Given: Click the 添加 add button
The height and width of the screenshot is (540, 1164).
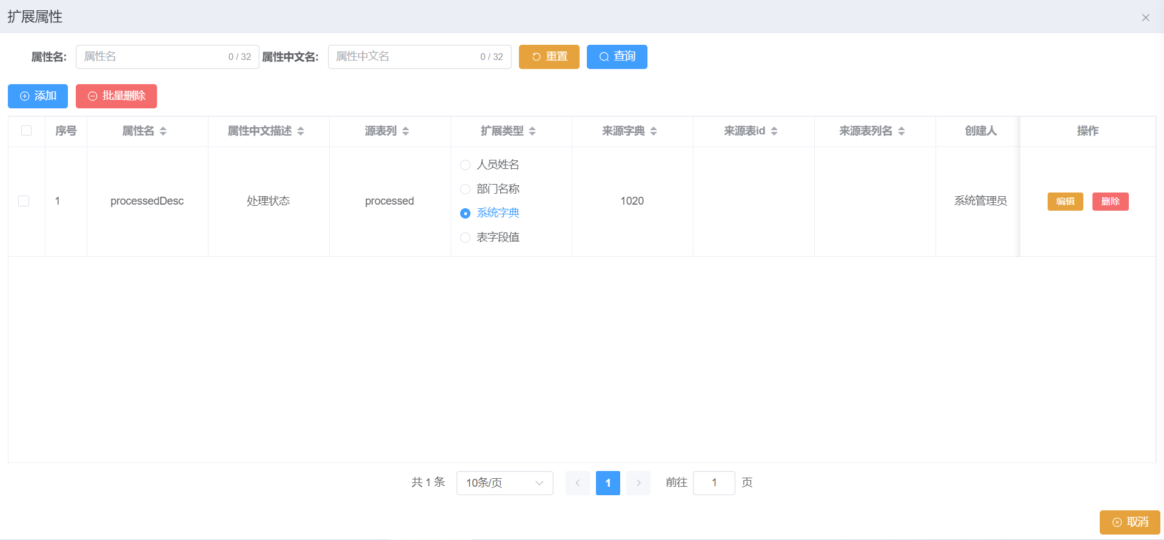Looking at the screenshot, I should [38, 96].
